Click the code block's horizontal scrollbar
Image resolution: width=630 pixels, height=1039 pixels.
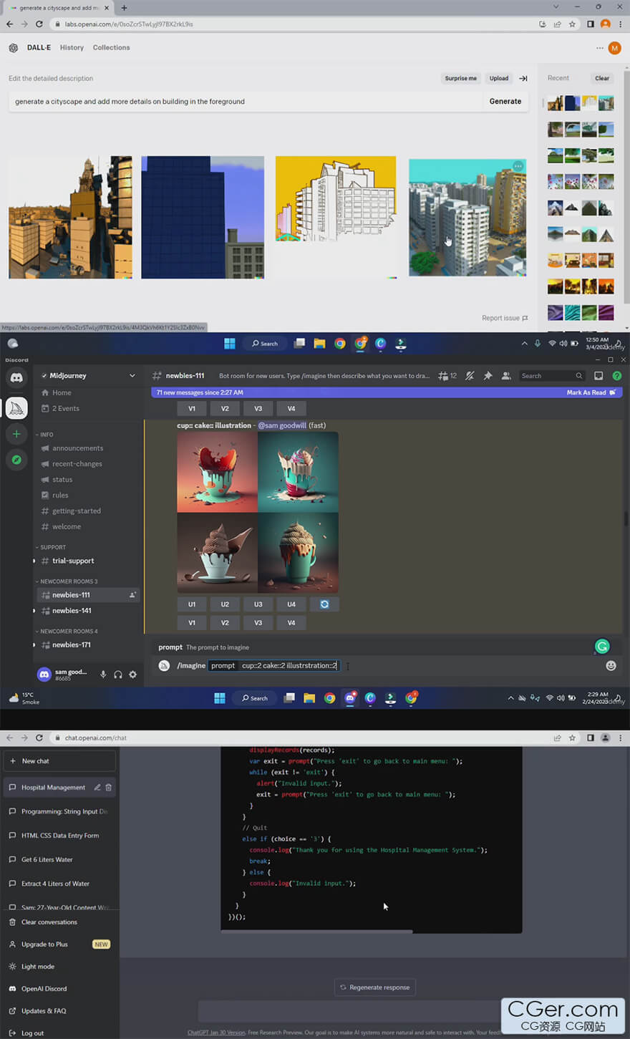pos(316,932)
